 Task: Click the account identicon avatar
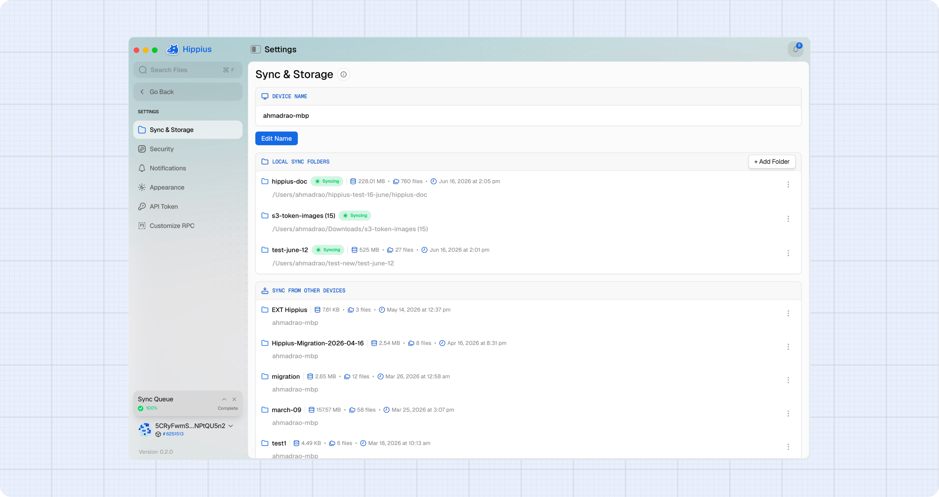[x=145, y=429]
